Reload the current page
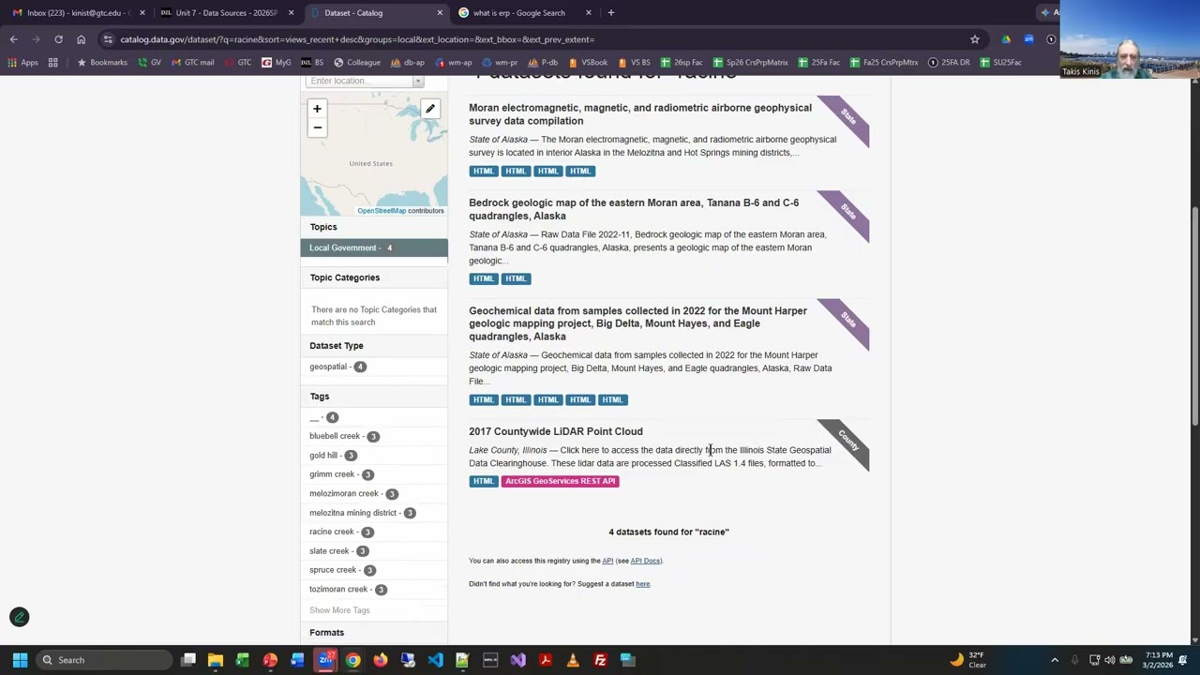Screen dimensions: 1200x675 58,39
